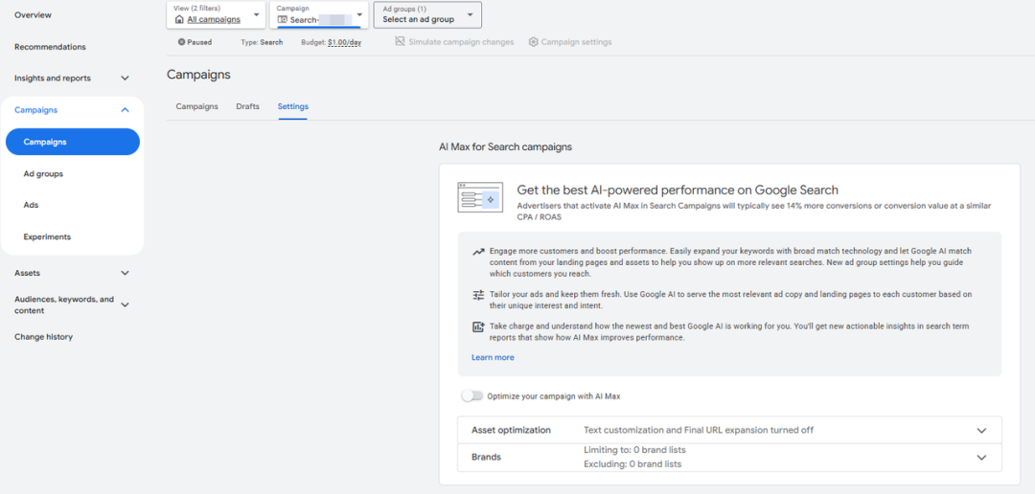The width and height of the screenshot is (1035, 494).
Task: Click the AI Max browser window illustration
Action: (x=480, y=197)
